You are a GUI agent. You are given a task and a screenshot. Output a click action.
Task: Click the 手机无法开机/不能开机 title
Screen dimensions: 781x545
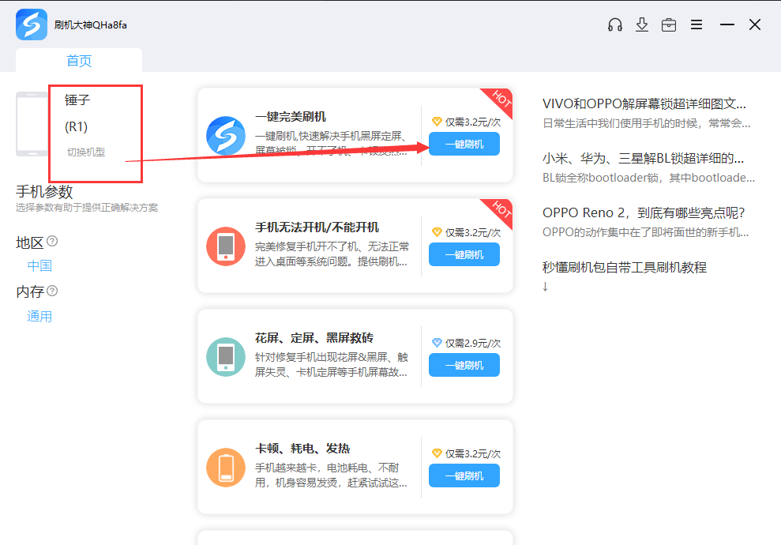point(317,227)
